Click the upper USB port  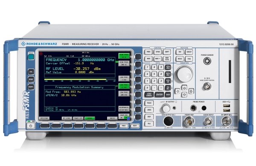coord(227,106)
